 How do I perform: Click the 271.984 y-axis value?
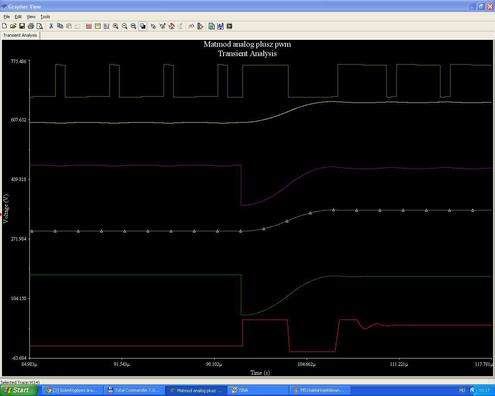point(19,239)
